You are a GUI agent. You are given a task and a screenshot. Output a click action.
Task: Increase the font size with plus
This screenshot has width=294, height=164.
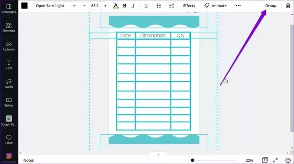[105, 6]
